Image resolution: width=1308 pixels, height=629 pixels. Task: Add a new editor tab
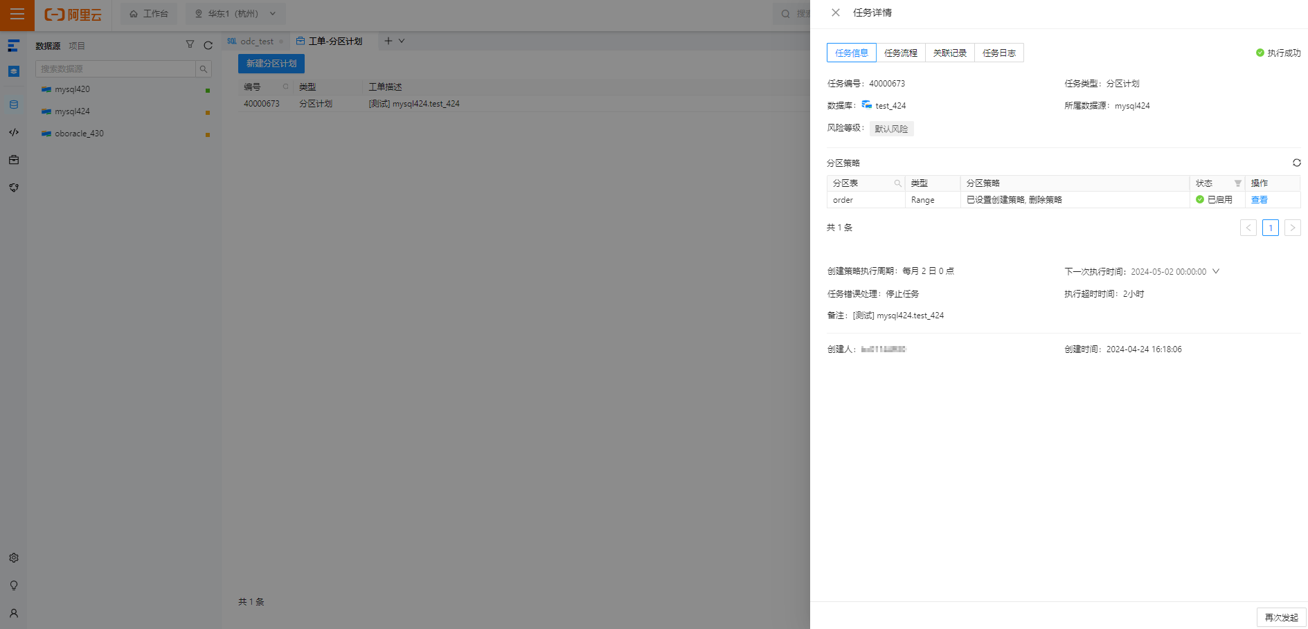[388, 41]
